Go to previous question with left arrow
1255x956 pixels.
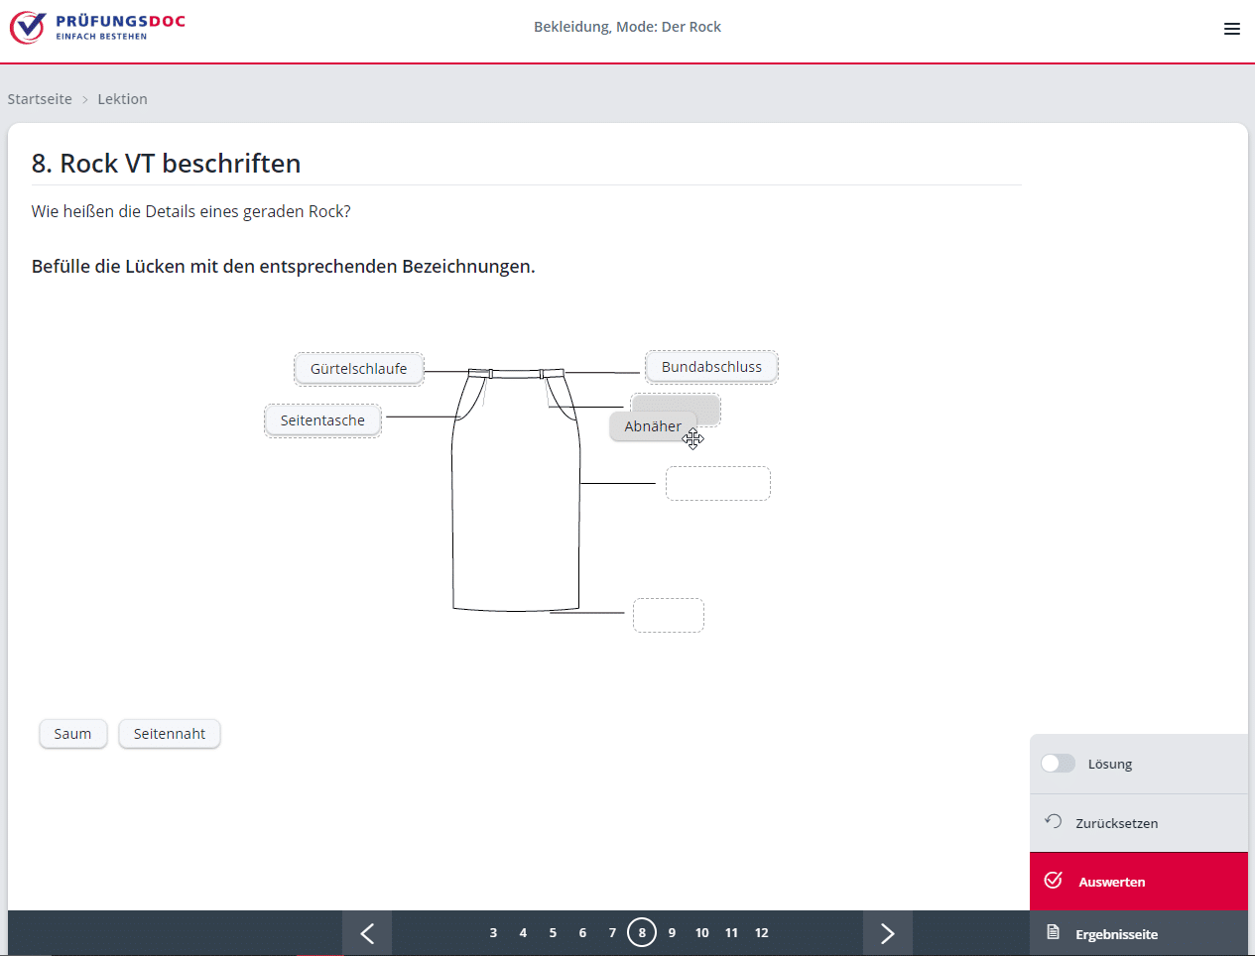(x=367, y=933)
